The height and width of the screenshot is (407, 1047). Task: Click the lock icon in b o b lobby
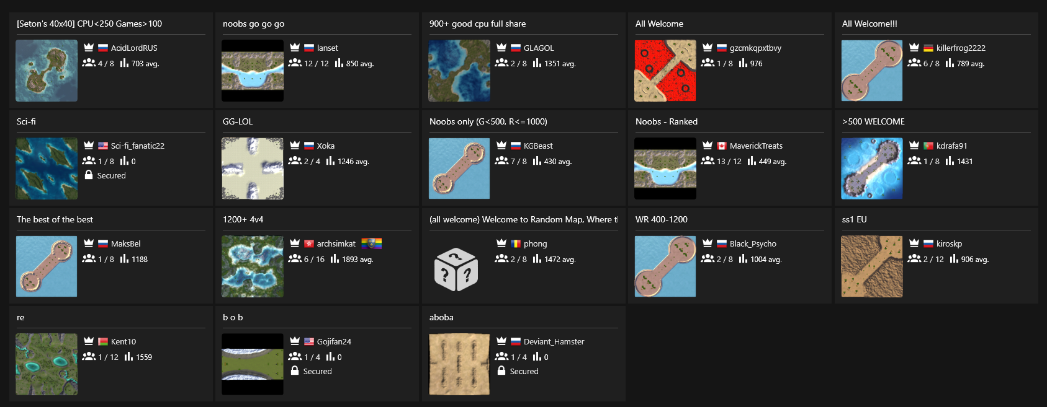point(295,371)
